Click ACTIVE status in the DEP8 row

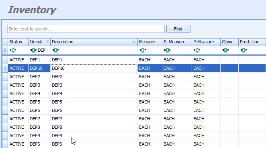(x=18, y=127)
